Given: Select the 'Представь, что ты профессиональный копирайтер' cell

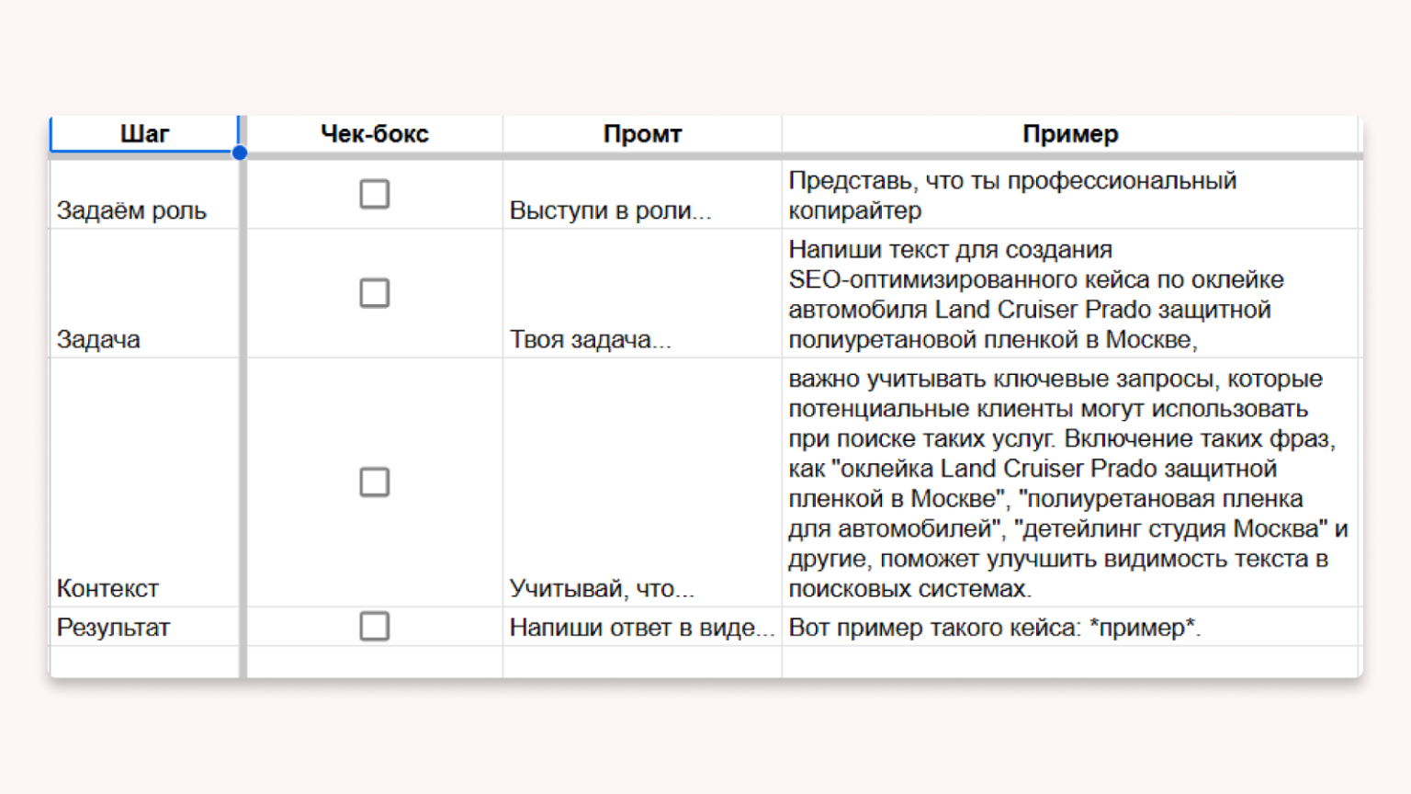Looking at the screenshot, I should (1070, 195).
